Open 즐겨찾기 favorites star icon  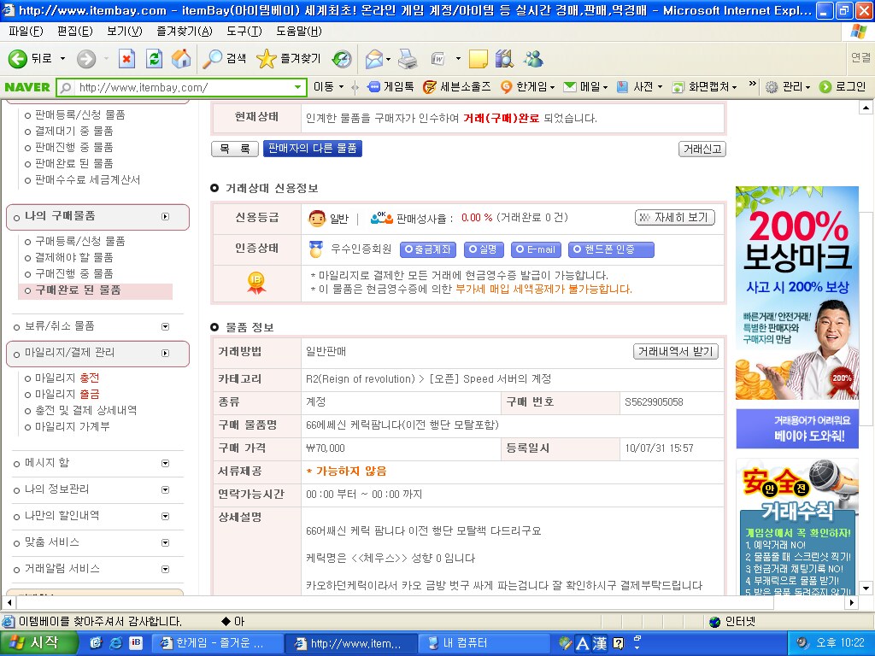pos(267,59)
